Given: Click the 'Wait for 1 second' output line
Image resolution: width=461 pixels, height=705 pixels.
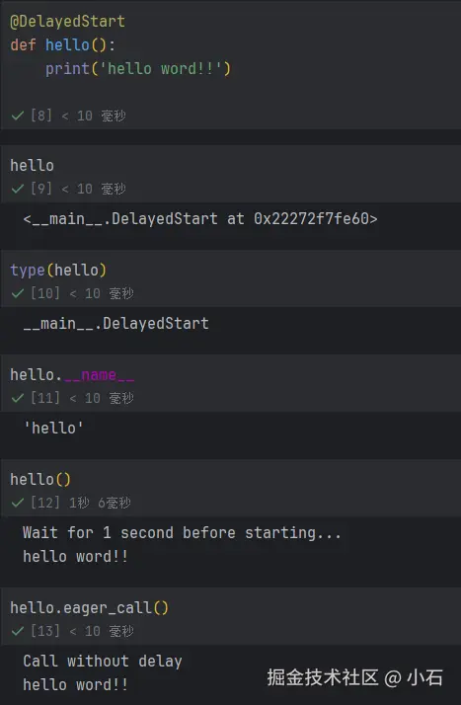Looking at the screenshot, I should [x=182, y=533].
